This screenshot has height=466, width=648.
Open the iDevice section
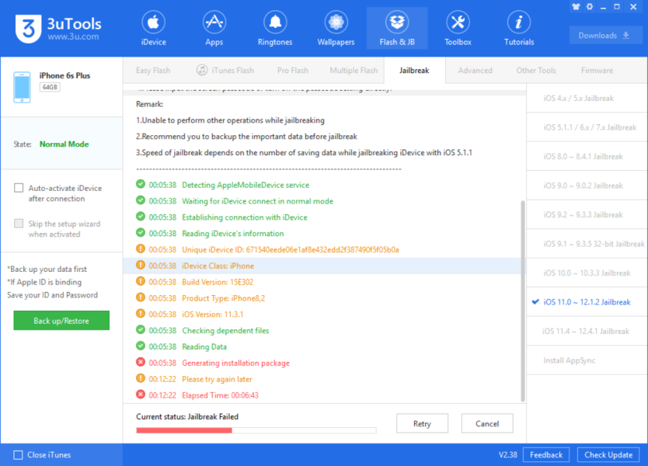click(x=153, y=28)
